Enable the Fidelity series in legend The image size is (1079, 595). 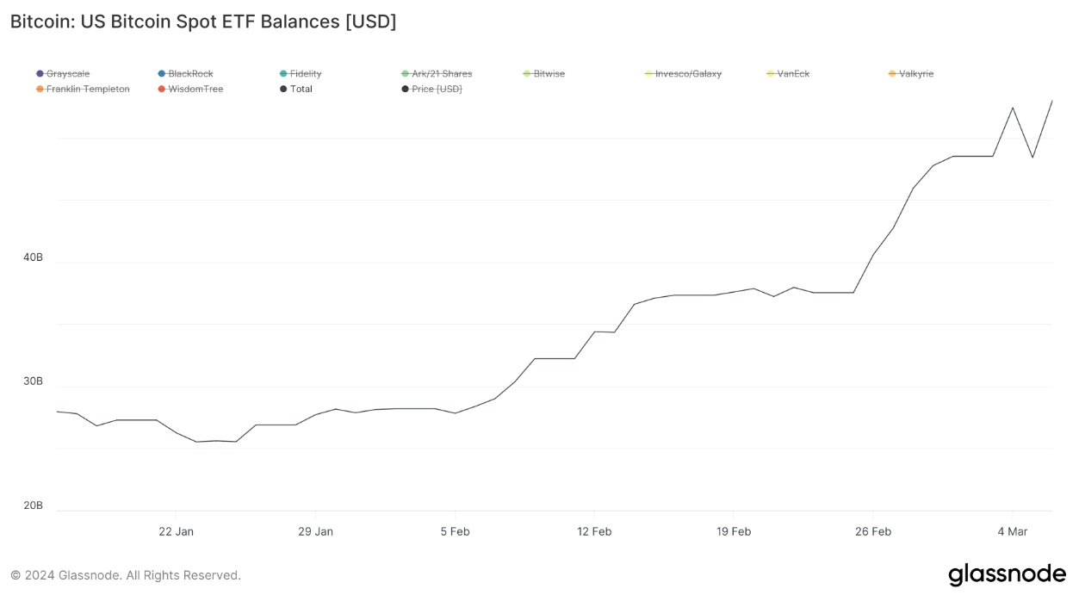click(301, 74)
